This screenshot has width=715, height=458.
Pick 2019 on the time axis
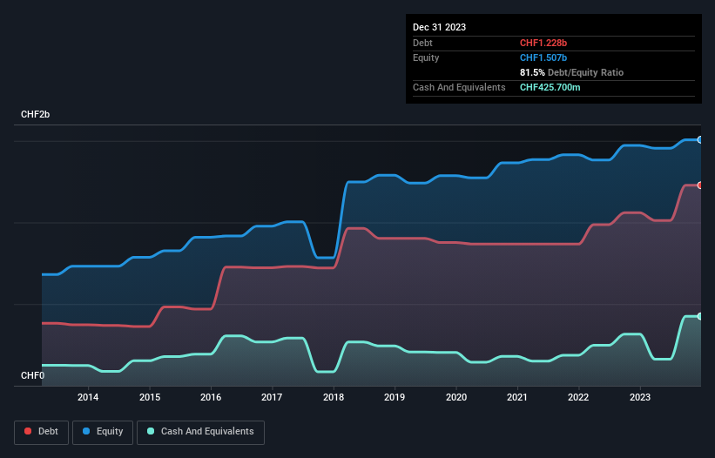pos(395,398)
